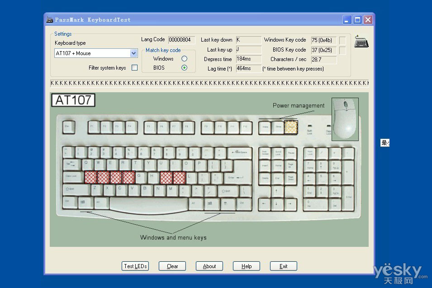Screen dimensions: 432x288
Task: Click the M key on the keyboard image
Action: pyautogui.click(x=172, y=190)
